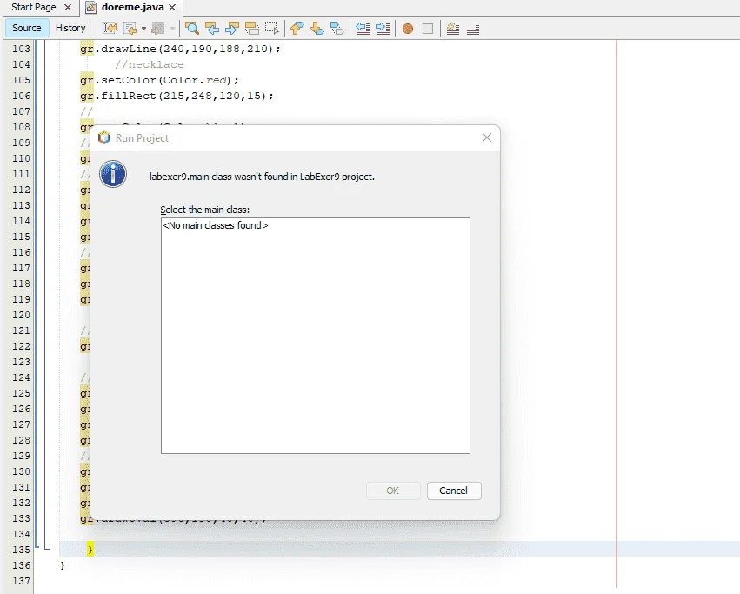Start macro recording with the round icon
Screen dimensions: 740x594
pyautogui.click(x=408, y=29)
